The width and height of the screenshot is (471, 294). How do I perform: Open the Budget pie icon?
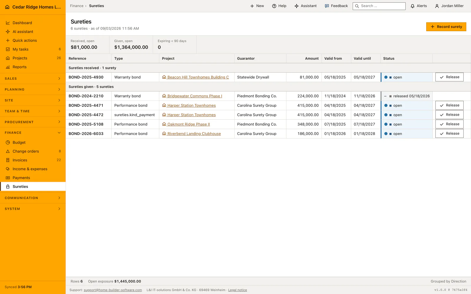coord(8,143)
